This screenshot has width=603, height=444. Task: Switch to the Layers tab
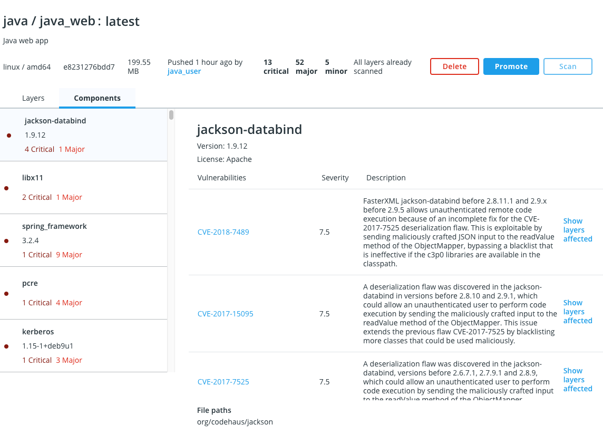click(x=33, y=98)
